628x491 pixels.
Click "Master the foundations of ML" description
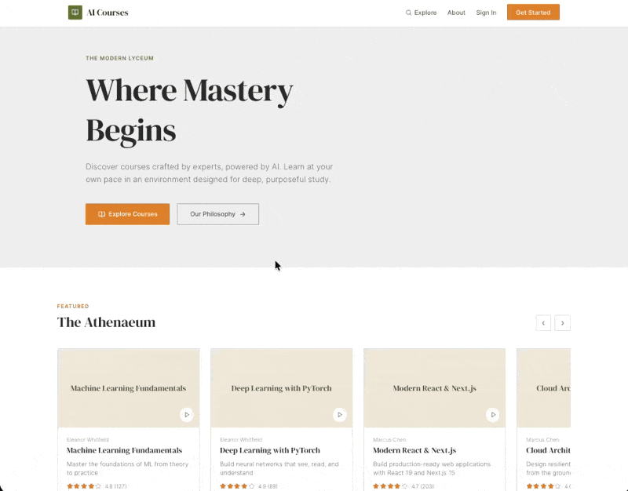tap(127, 468)
